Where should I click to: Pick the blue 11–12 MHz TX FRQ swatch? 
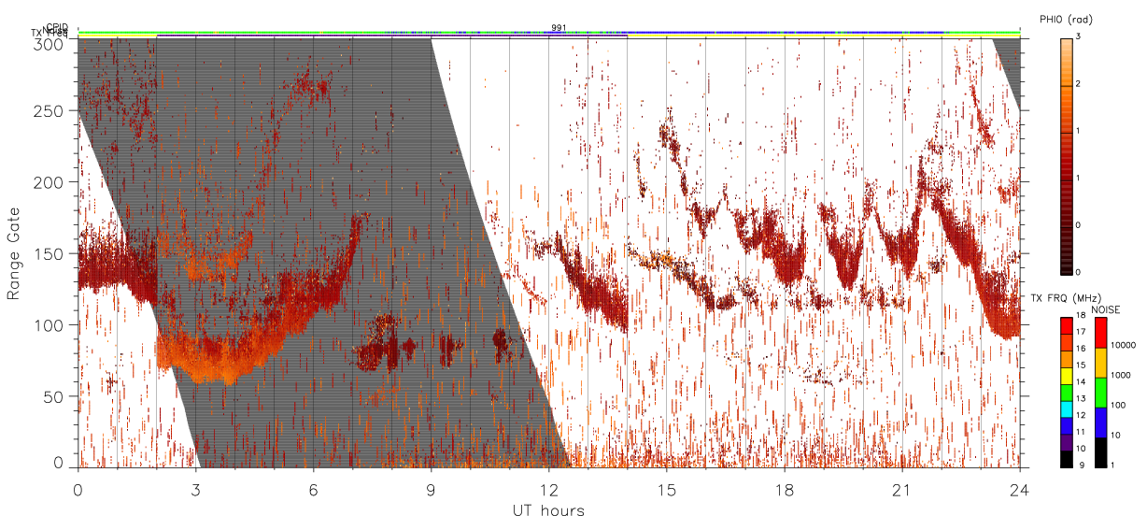pyautogui.click(x=1067, y=425)
